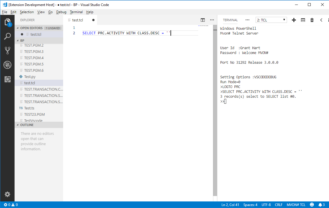Image resolution: width=329 pixels, height=208 pixels.
Task: Change encoding via UTF-8
Action: click(x=266, y=205)
